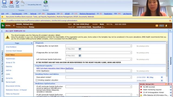173x97 pixels.
Task: Click the Active patient status icon
Action: tap(3, 26)
